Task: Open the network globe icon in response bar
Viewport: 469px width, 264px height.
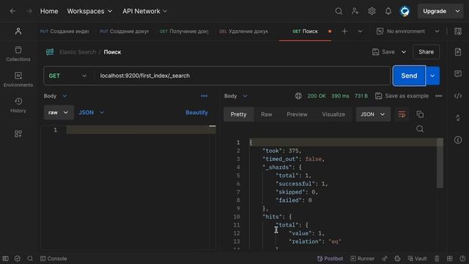Action: (x=298, y=96)
